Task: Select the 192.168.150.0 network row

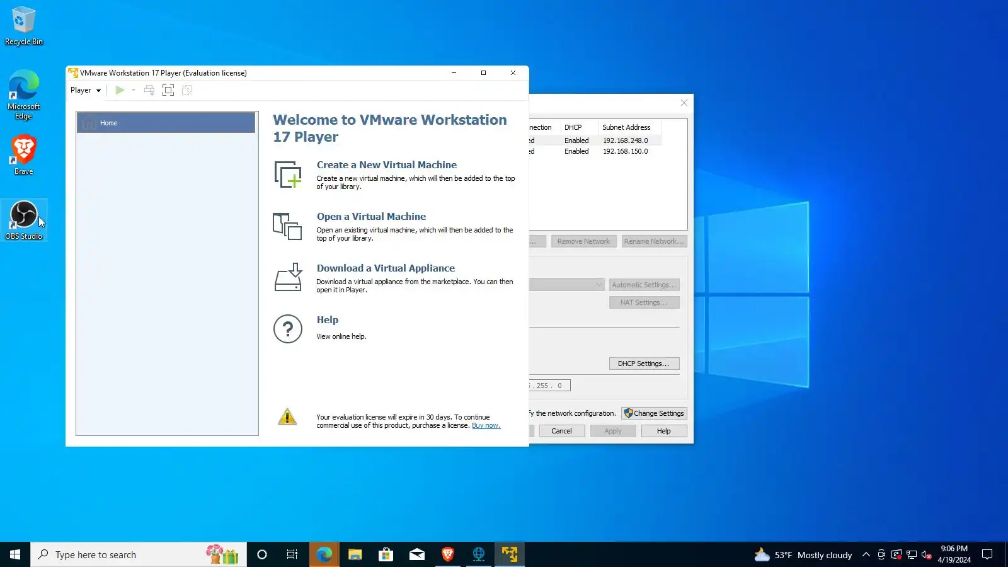Action: point(595,151)
